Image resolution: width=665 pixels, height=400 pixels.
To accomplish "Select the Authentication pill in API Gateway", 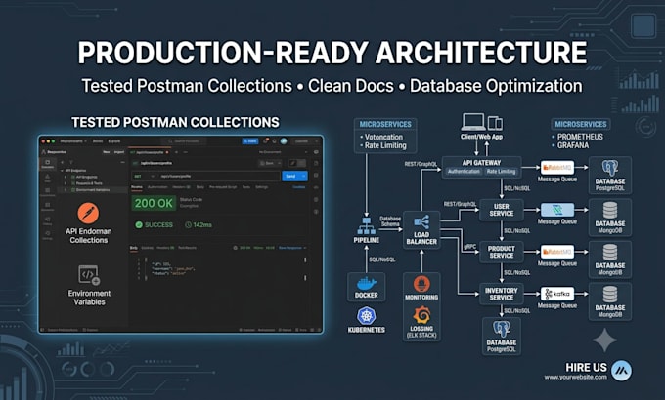I will click(x=464, y=172).
